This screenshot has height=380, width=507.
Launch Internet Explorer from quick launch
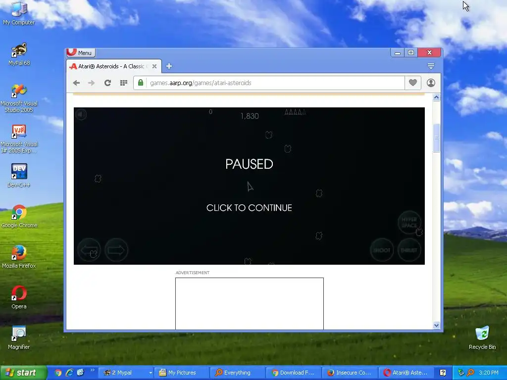pos(69,373)
